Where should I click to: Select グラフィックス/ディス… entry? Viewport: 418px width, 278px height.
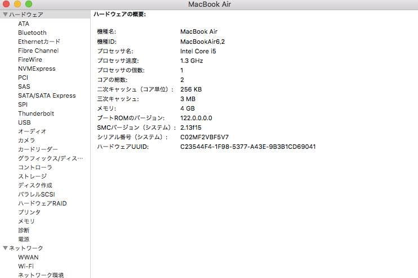pyautogui.click(x=50, y=158)
